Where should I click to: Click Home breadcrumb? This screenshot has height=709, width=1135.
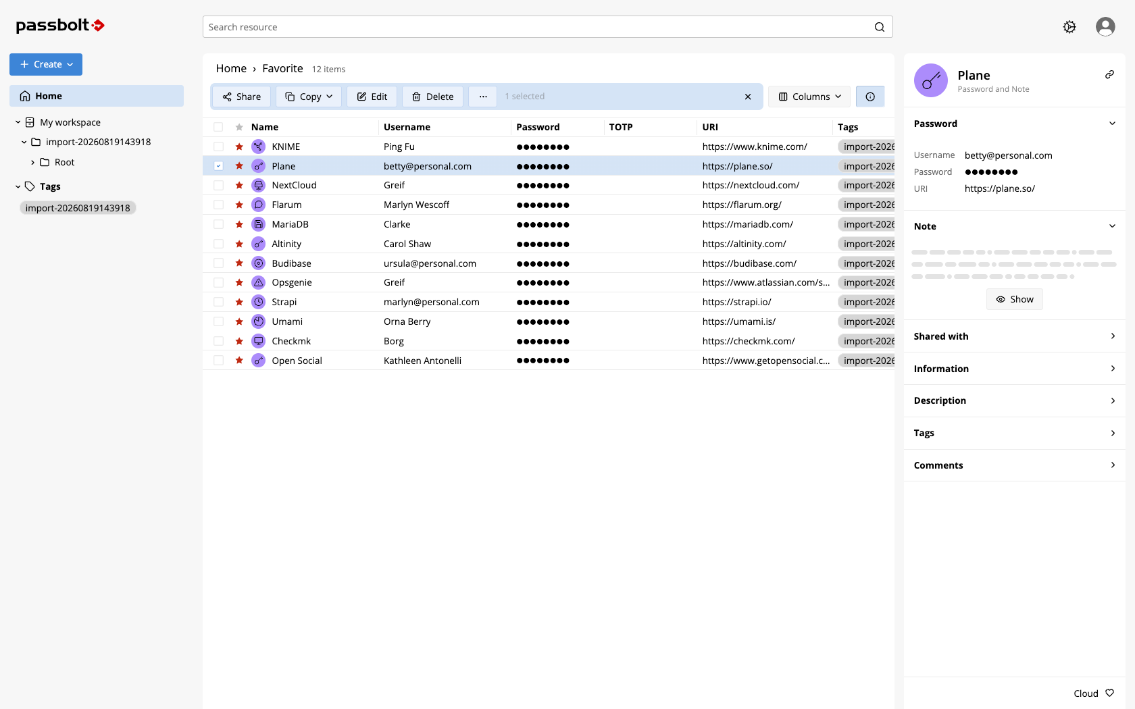(x=231, y=68)
